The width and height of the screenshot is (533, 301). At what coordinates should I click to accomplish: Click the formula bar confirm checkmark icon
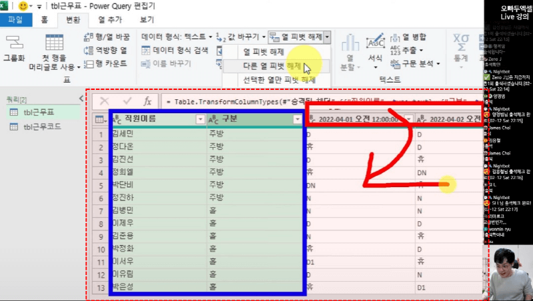click(127, 101)
